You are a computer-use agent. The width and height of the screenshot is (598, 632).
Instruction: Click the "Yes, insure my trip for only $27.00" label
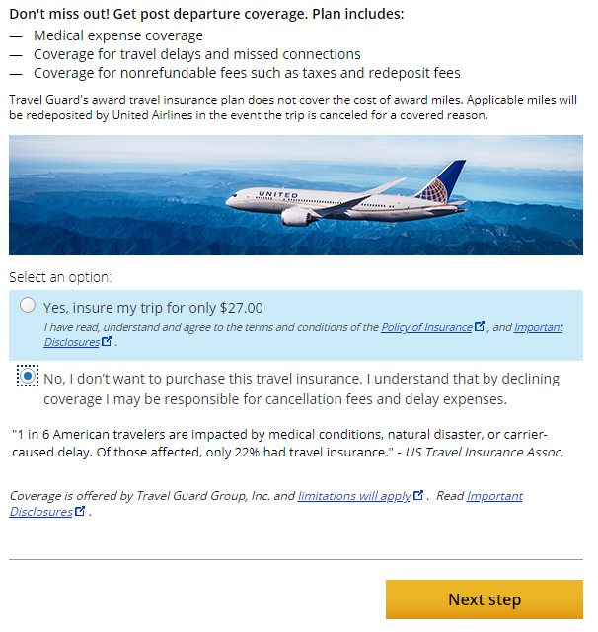click(x=153, y=308)
